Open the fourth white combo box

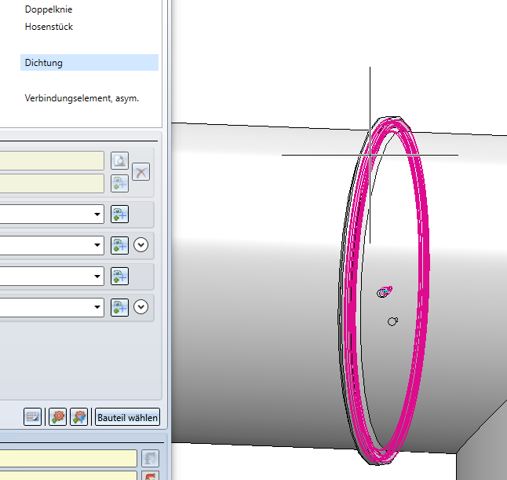pyautogui.click(x=52, y=307)
